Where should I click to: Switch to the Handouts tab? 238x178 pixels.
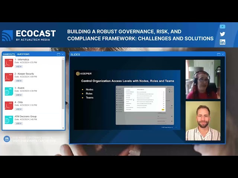(9, 54)
